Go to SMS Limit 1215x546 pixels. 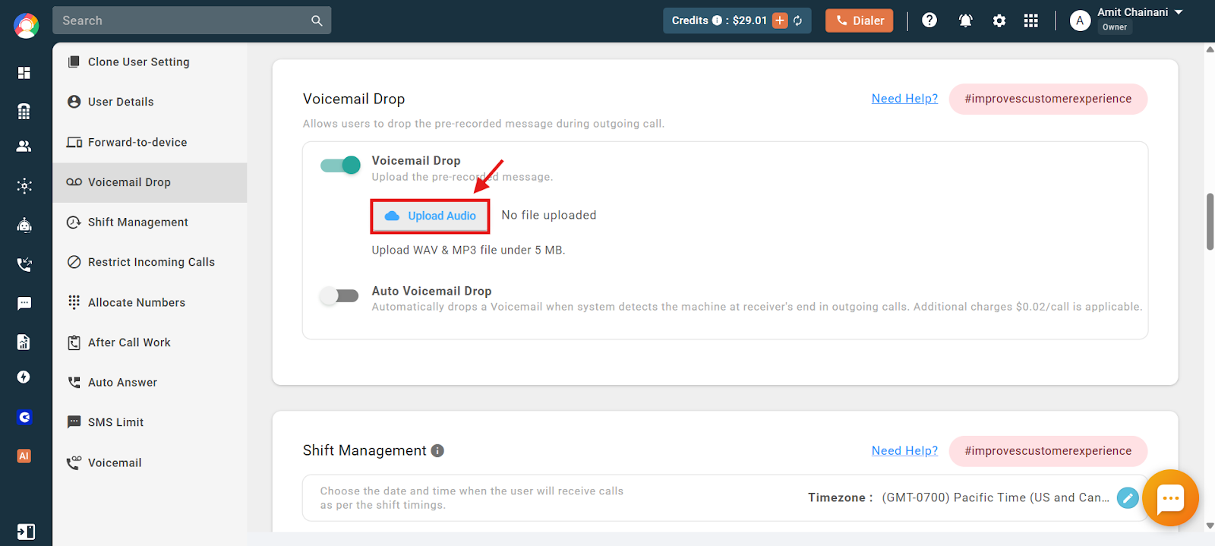pyautogui.click(x=150, y=422)
